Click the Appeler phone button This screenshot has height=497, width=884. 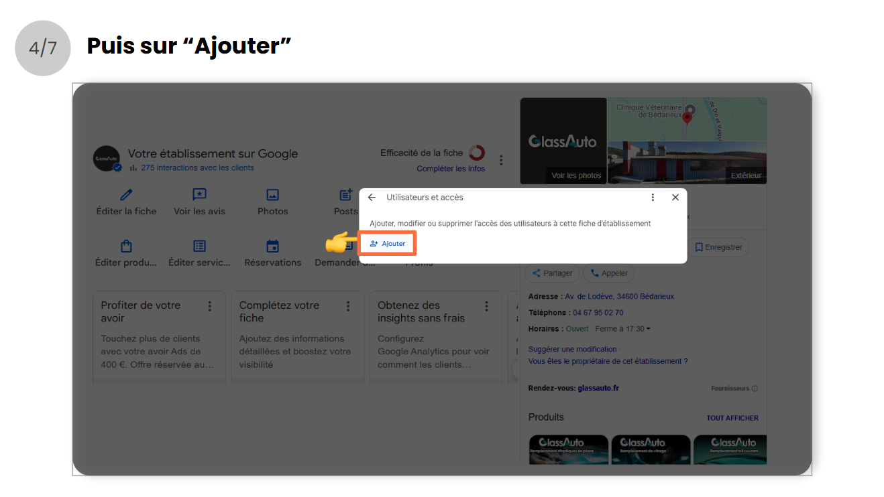coord(609,273)
